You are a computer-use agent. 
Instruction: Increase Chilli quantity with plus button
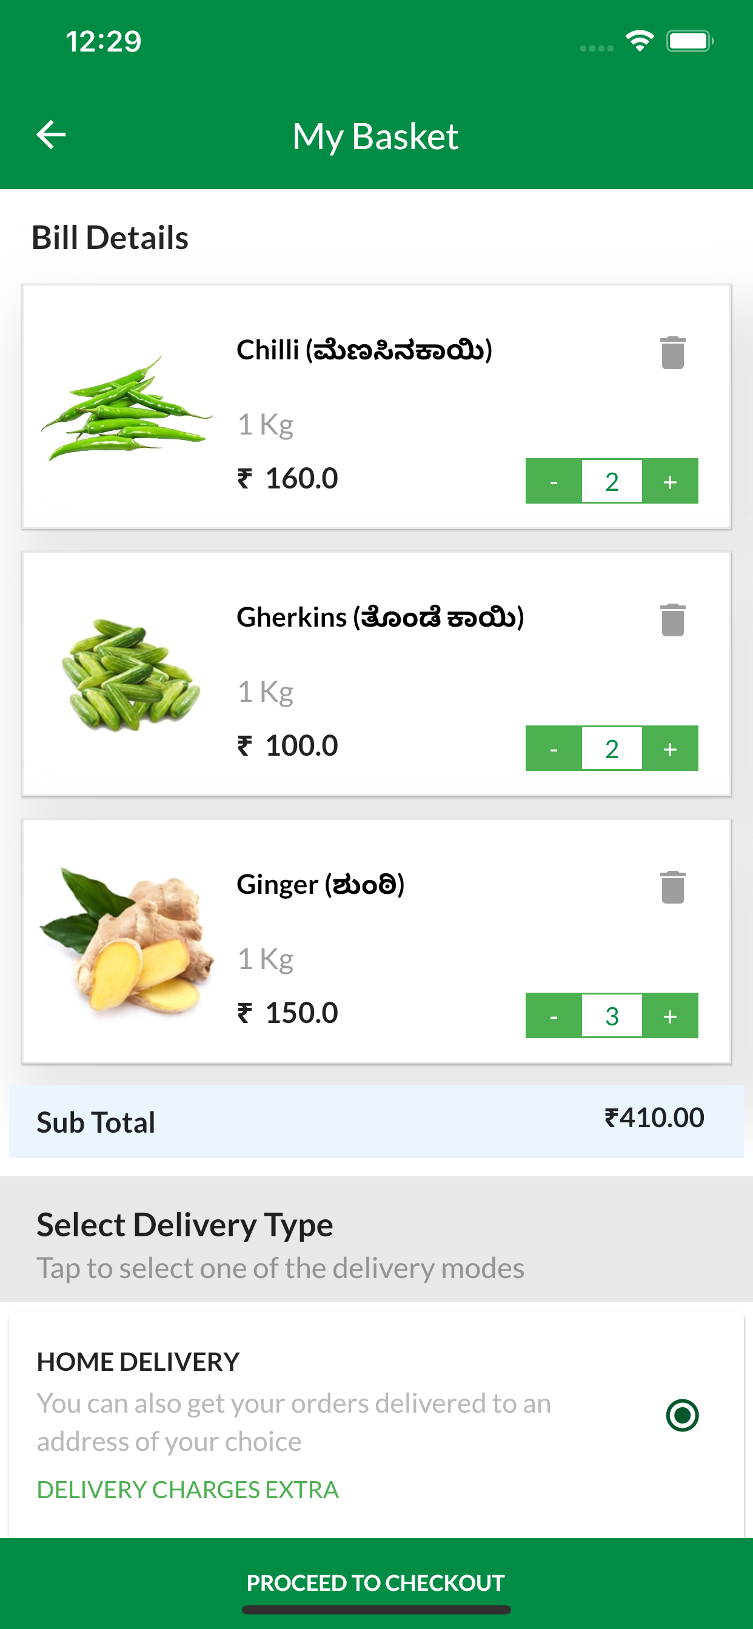tap(671, 481)
